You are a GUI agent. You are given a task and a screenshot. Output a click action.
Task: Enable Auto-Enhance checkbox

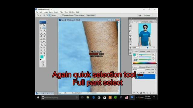tap(75, 15)
